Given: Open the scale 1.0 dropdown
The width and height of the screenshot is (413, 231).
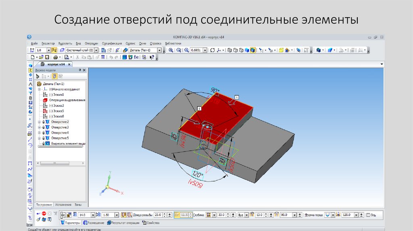Looking at the screenshot, I should click(48, 50).
